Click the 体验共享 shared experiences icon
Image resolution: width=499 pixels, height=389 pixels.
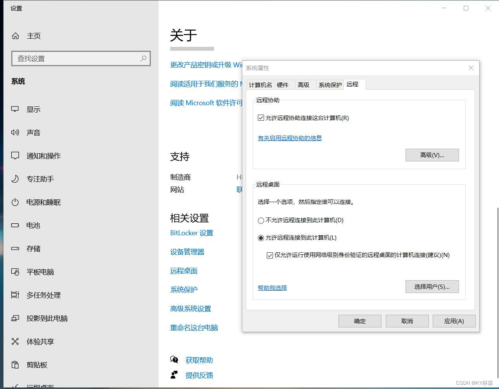[15, 341]
